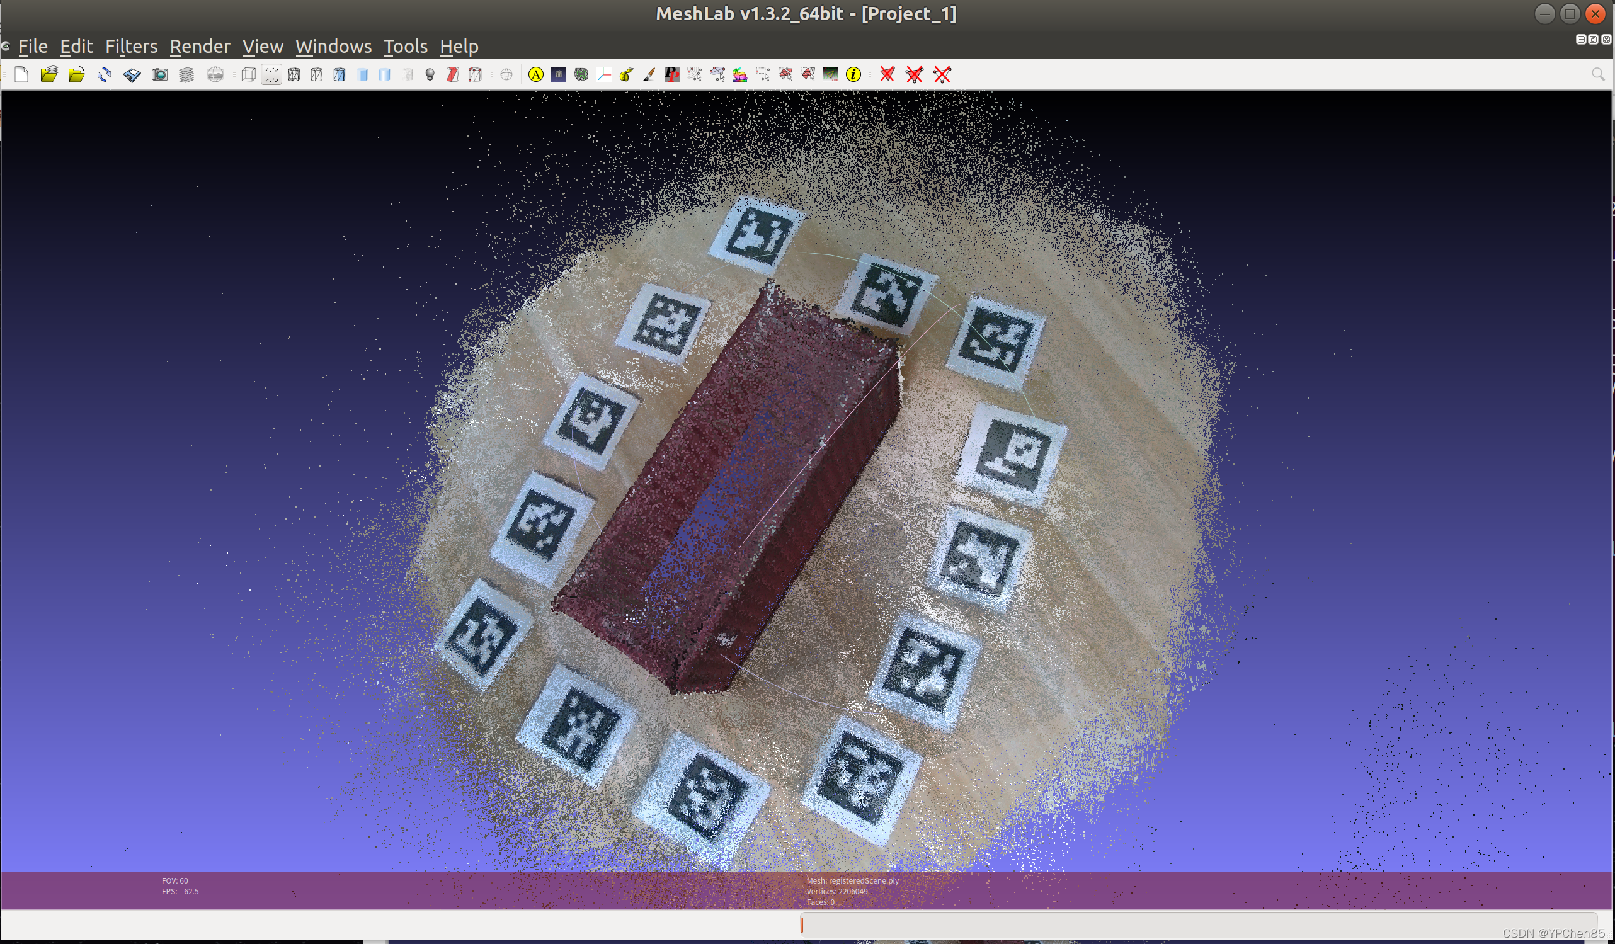Viewport: 1615px width, 944px height.
Task: Save the mesh using the floppy disk icon
Action: (132, 75)
